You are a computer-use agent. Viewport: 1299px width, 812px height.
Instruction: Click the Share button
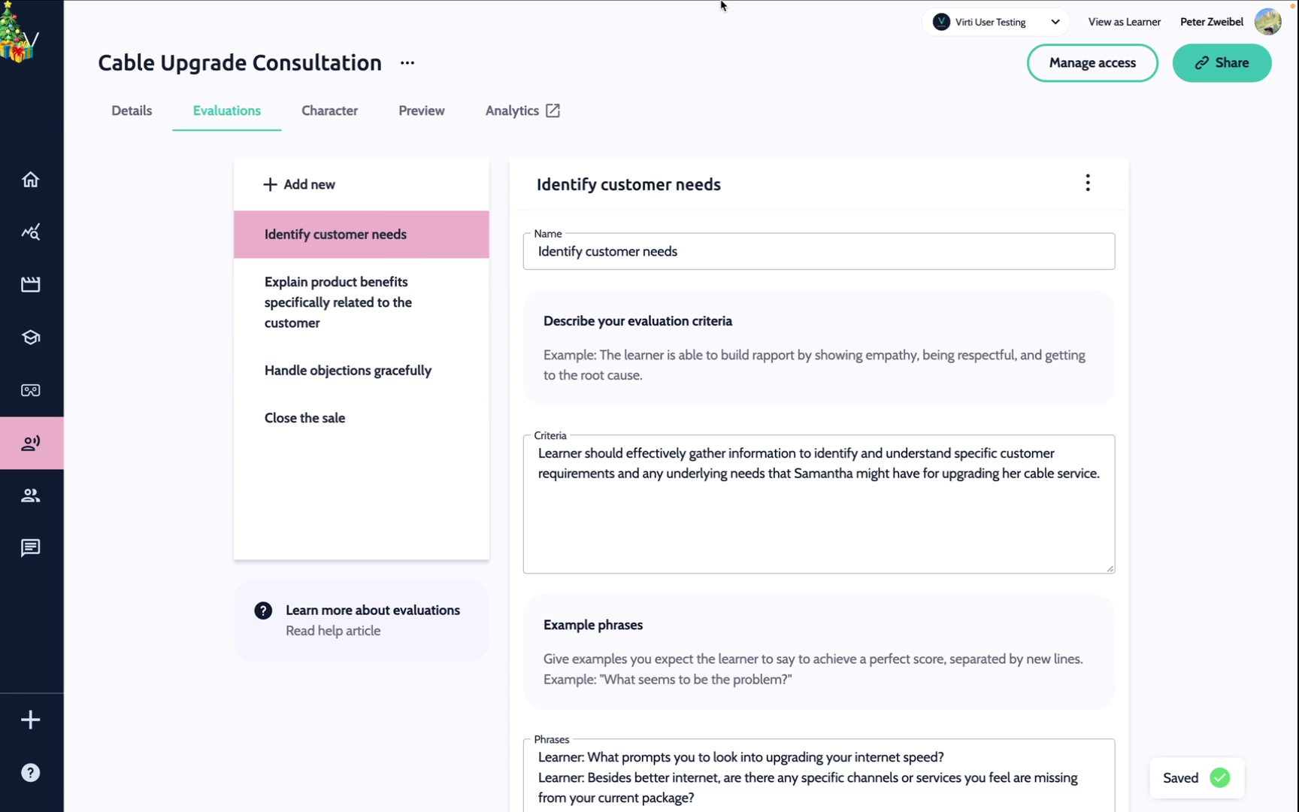point(1222,63)
